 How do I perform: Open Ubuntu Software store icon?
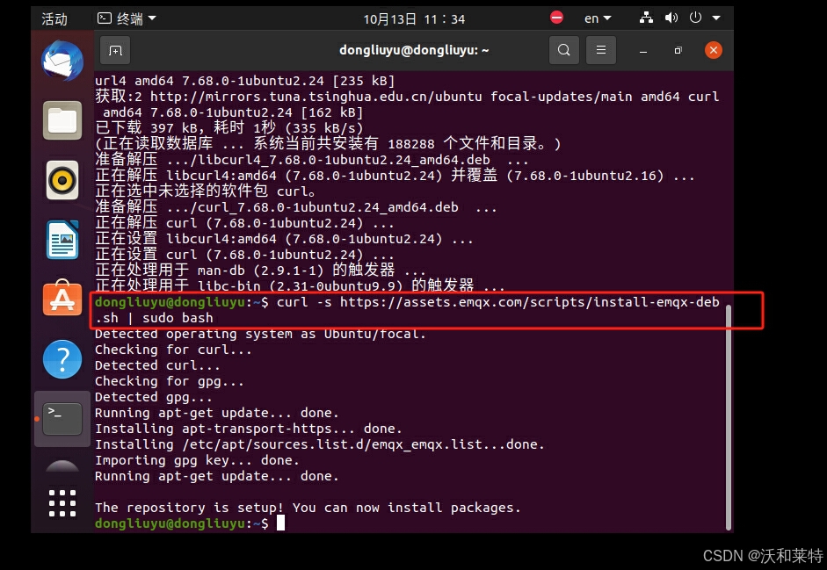[62, 299]
